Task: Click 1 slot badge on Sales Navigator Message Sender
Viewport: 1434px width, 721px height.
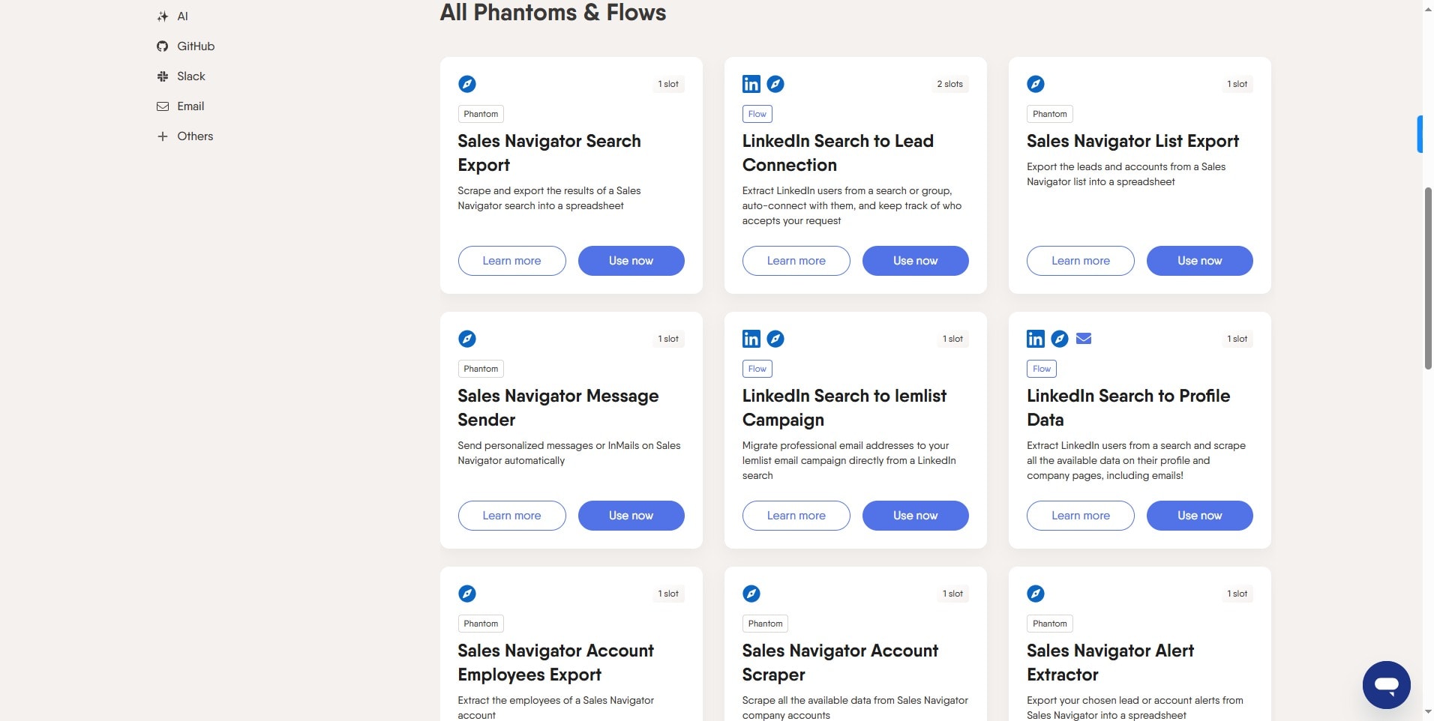Action: click(x=668, y=339)
